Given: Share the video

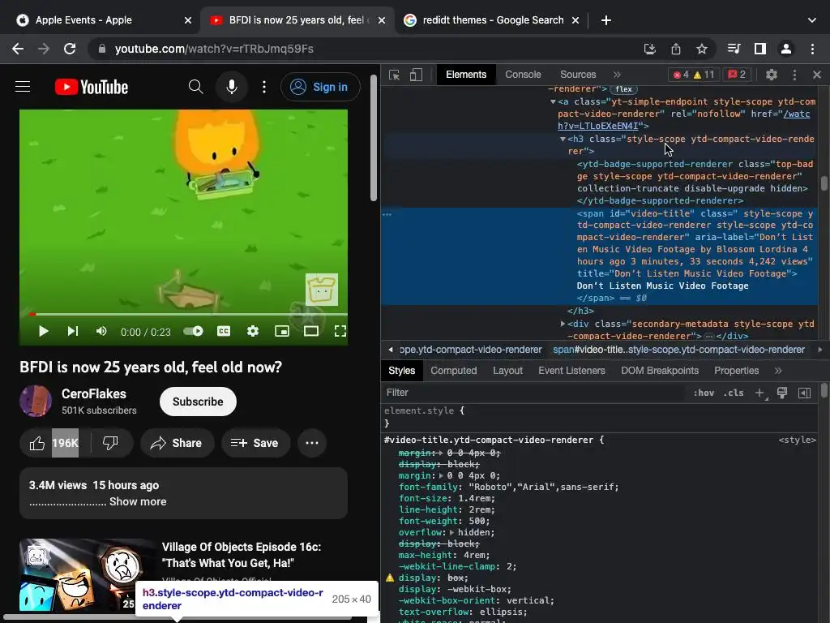Looking at the screenshot, I should coord(176,443).
